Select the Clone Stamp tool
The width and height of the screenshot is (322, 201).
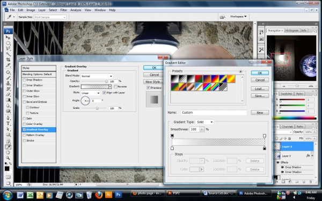click(x=8, y=83)
